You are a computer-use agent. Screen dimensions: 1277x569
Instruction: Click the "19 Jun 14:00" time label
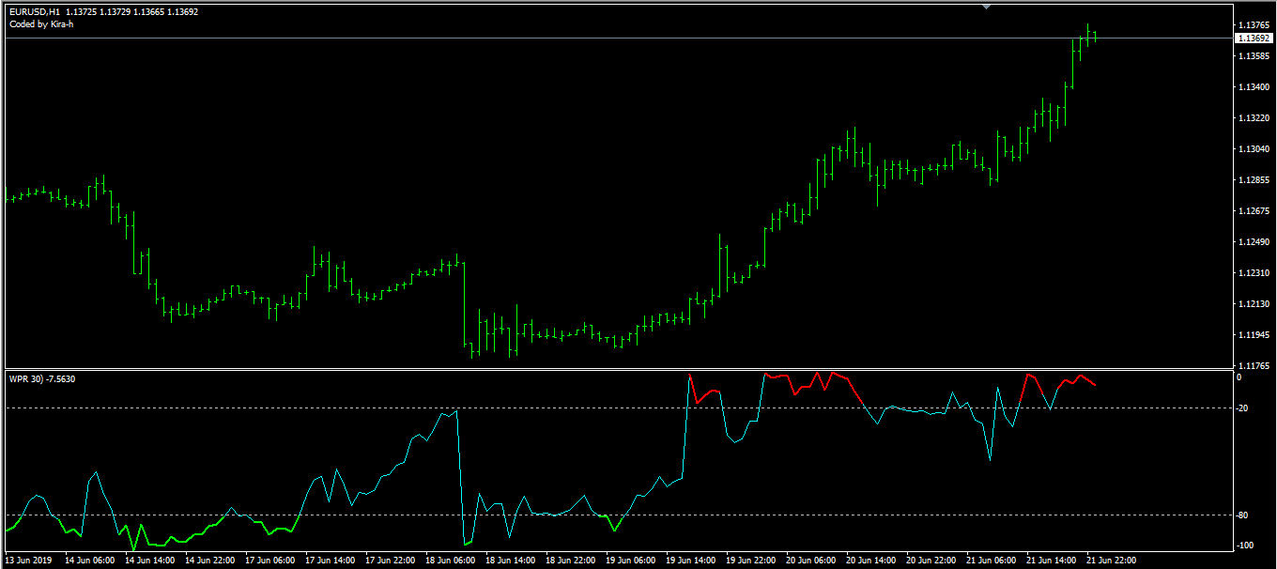(x=691, y=561)
